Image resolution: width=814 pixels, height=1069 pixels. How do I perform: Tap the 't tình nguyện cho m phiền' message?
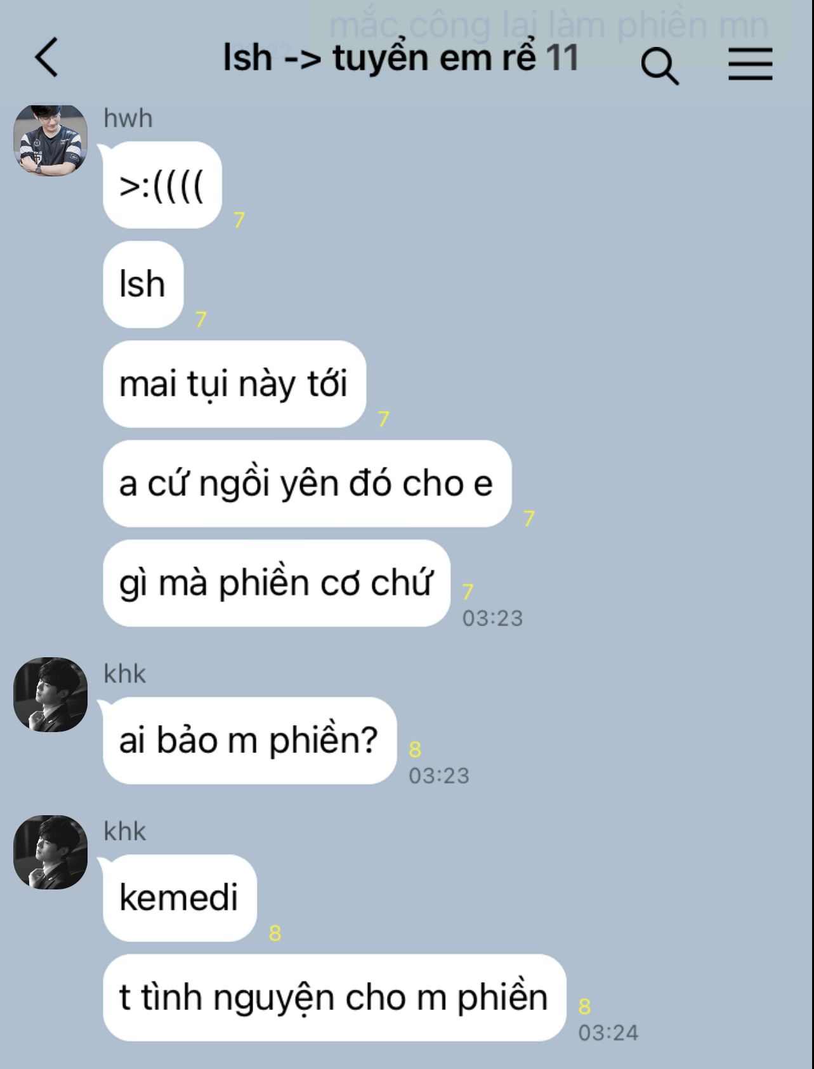click(334, 997)
